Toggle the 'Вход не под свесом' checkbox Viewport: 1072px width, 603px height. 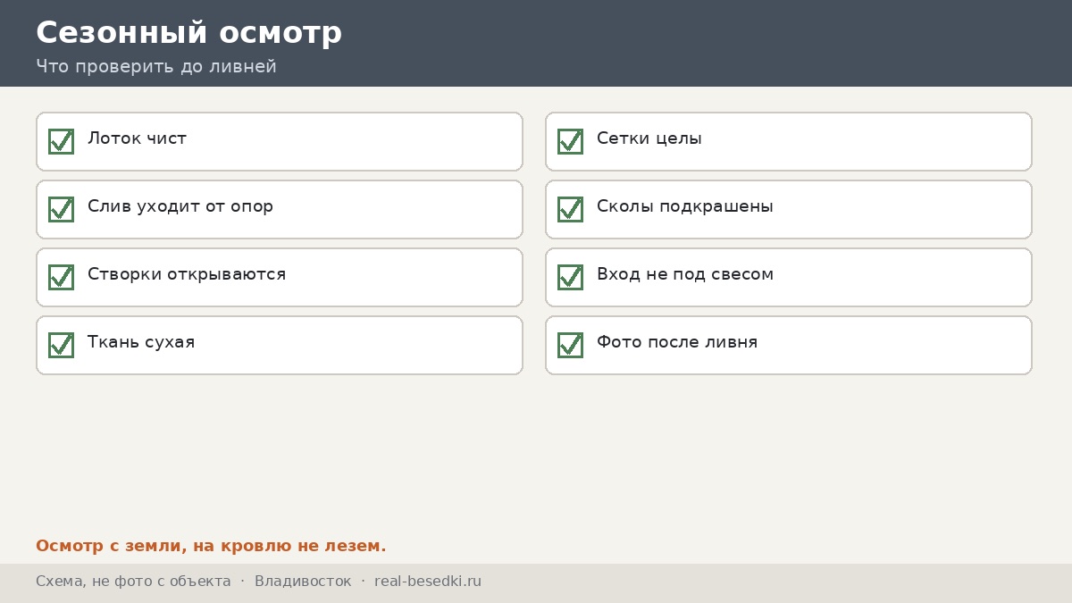click(570, 277)
